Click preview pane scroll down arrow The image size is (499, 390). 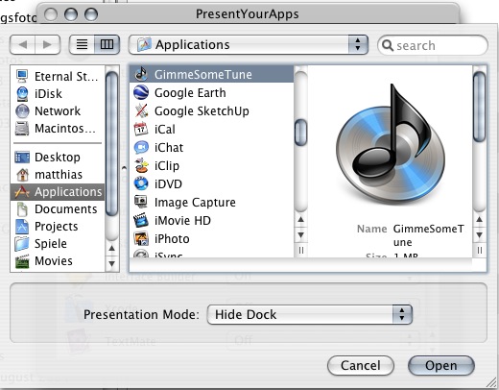pyautogui.click(x=479, y=235)
